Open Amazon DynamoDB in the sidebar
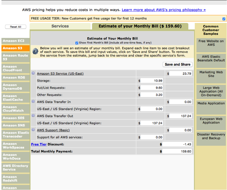Image resolution: width=227 pixels, height=190 pixels. (15, 87)
